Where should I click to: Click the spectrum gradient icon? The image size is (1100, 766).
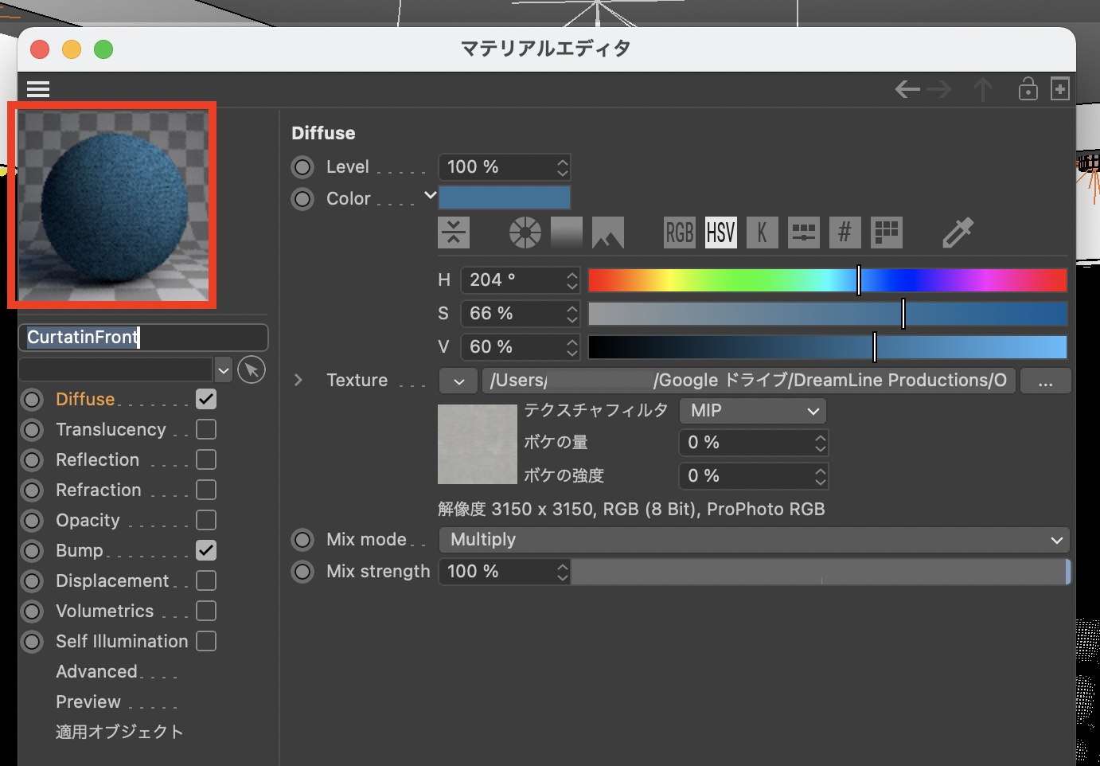point(566,233)
